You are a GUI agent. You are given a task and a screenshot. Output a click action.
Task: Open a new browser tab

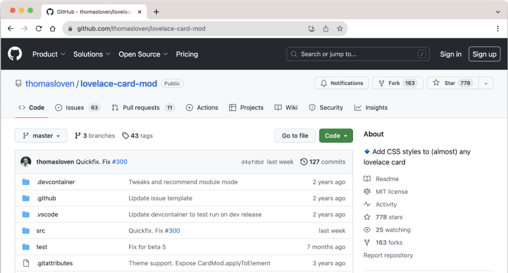pos(156,12)
